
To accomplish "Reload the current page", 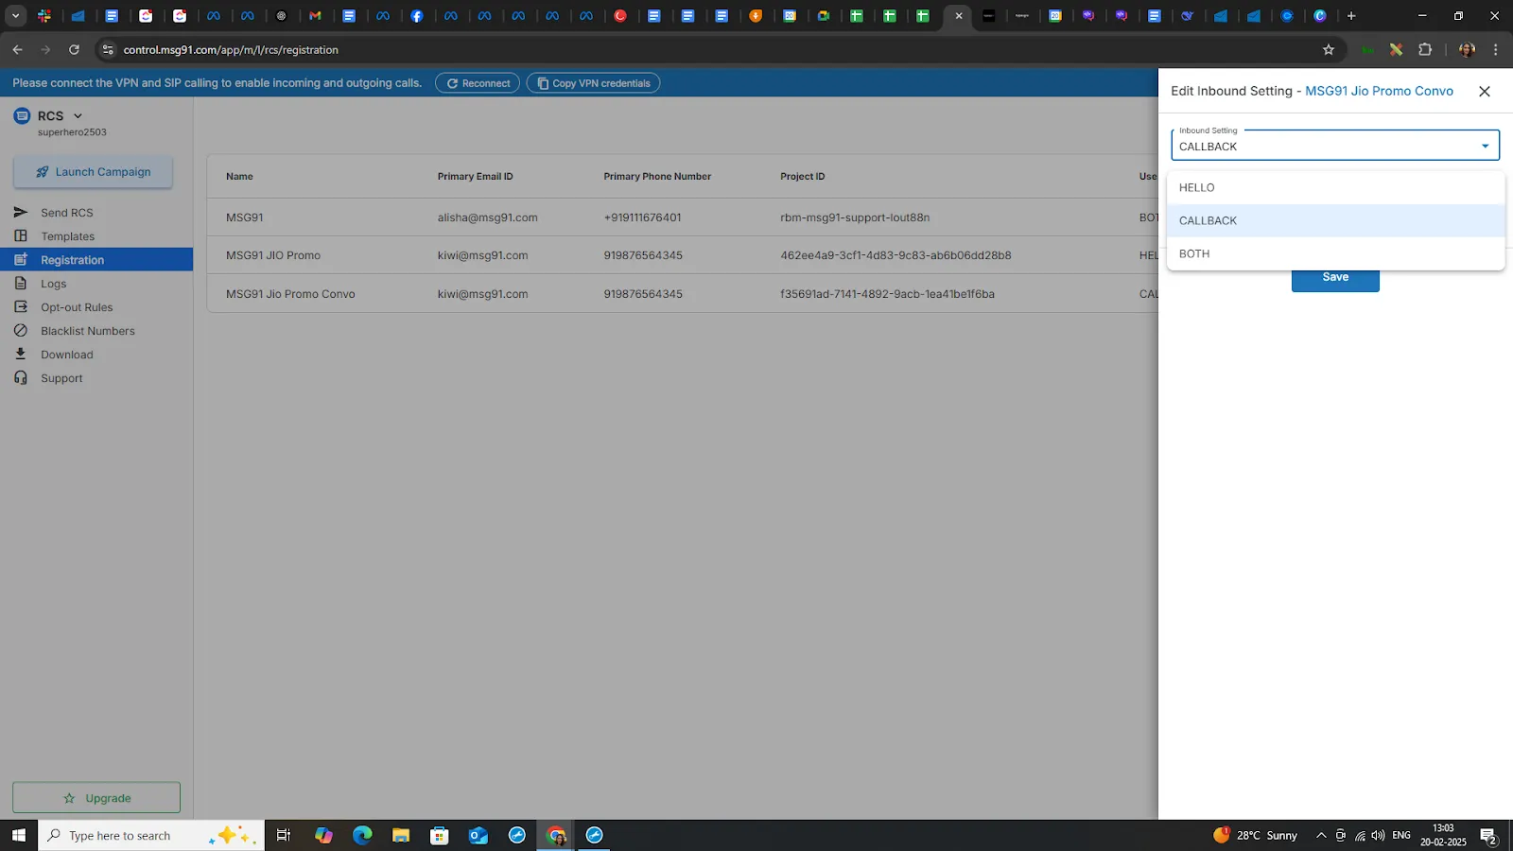I will pyautogui.click(x=74, y=50).
